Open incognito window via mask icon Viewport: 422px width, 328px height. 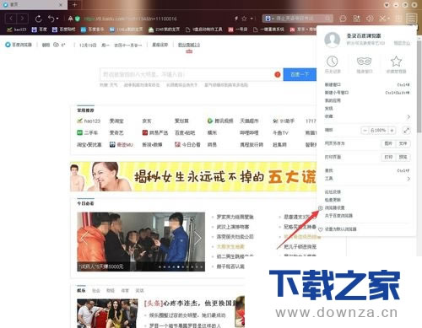pyautogui.click(x=364, y=61)
